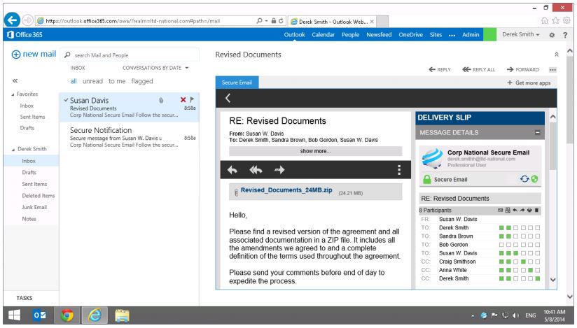This screenshot has height=328, width=577.
Task: Click third green status box for Susan W. Davis
Action: [515, 253]
